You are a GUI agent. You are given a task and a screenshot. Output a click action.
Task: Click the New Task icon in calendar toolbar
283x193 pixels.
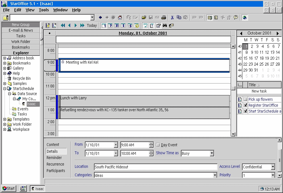tap(54, 25)
